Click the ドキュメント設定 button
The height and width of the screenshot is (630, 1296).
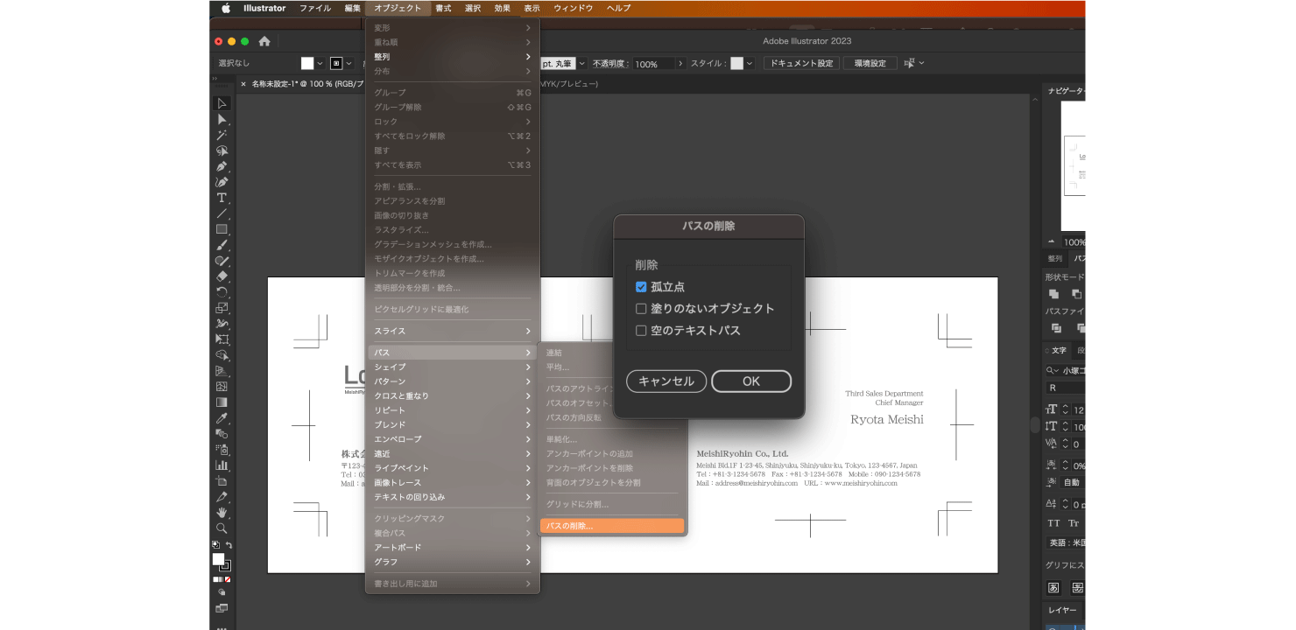click(x=801, y=64)
